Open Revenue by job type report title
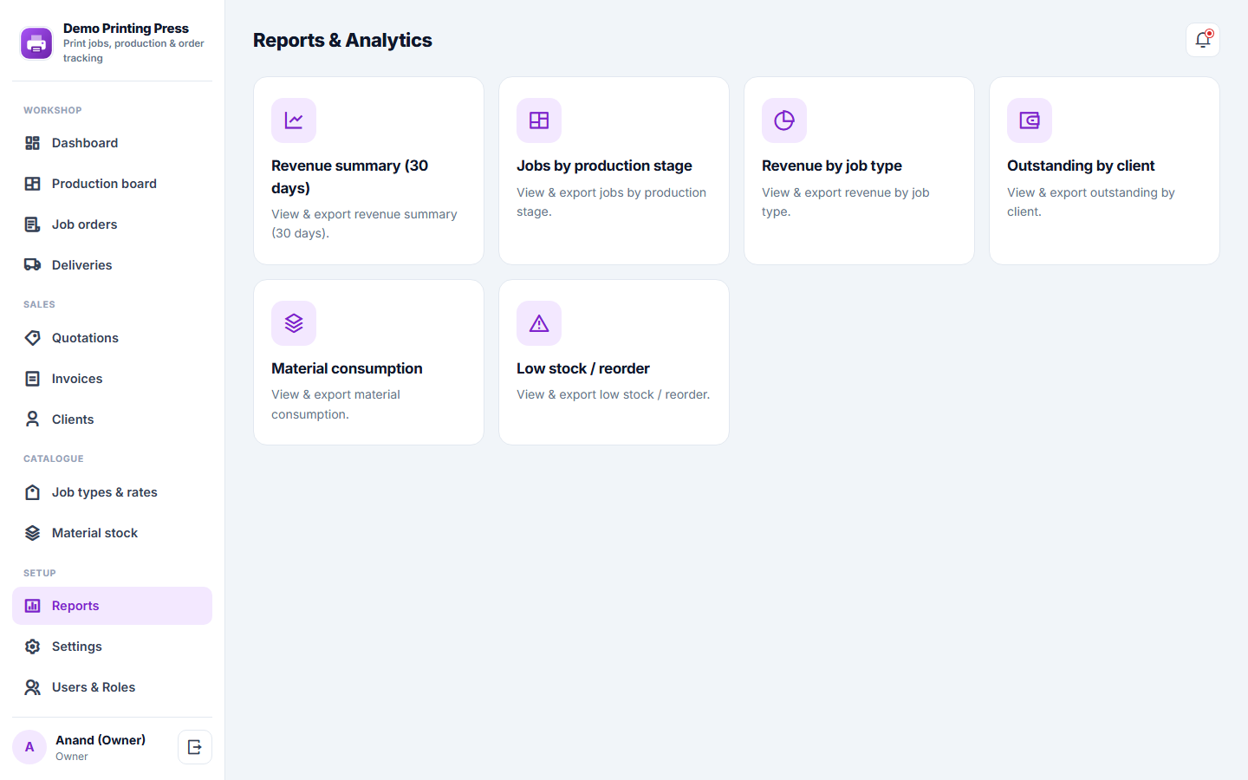This screenshot has width=1248, height=780. 832,166
